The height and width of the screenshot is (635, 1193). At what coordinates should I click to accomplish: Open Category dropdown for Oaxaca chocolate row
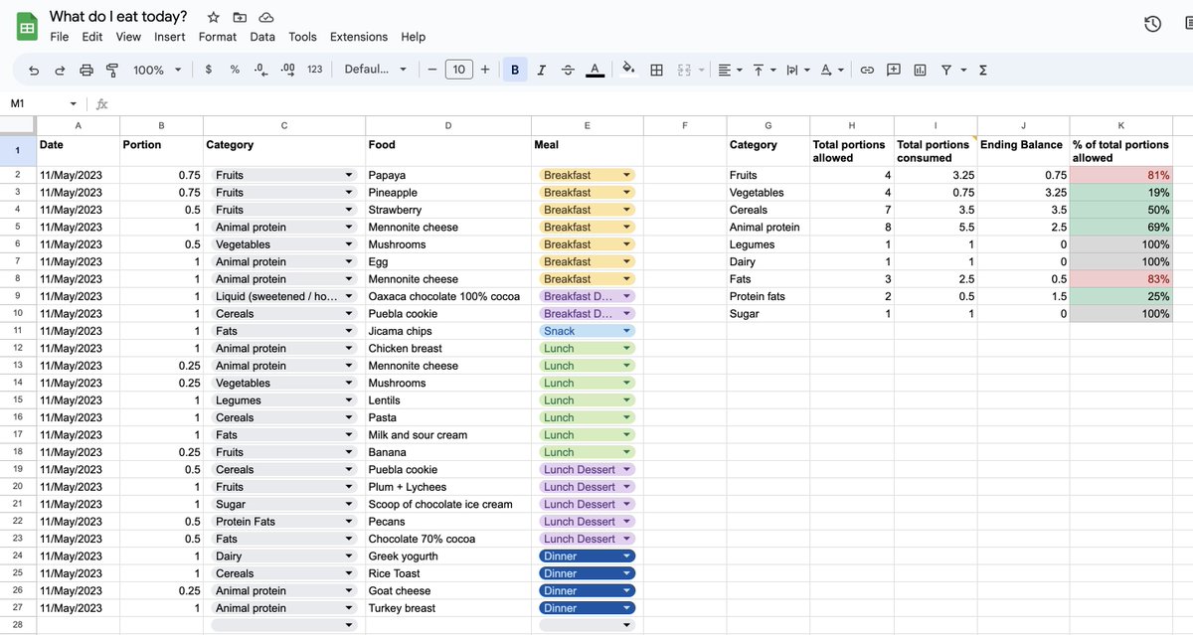pos(348,296)
